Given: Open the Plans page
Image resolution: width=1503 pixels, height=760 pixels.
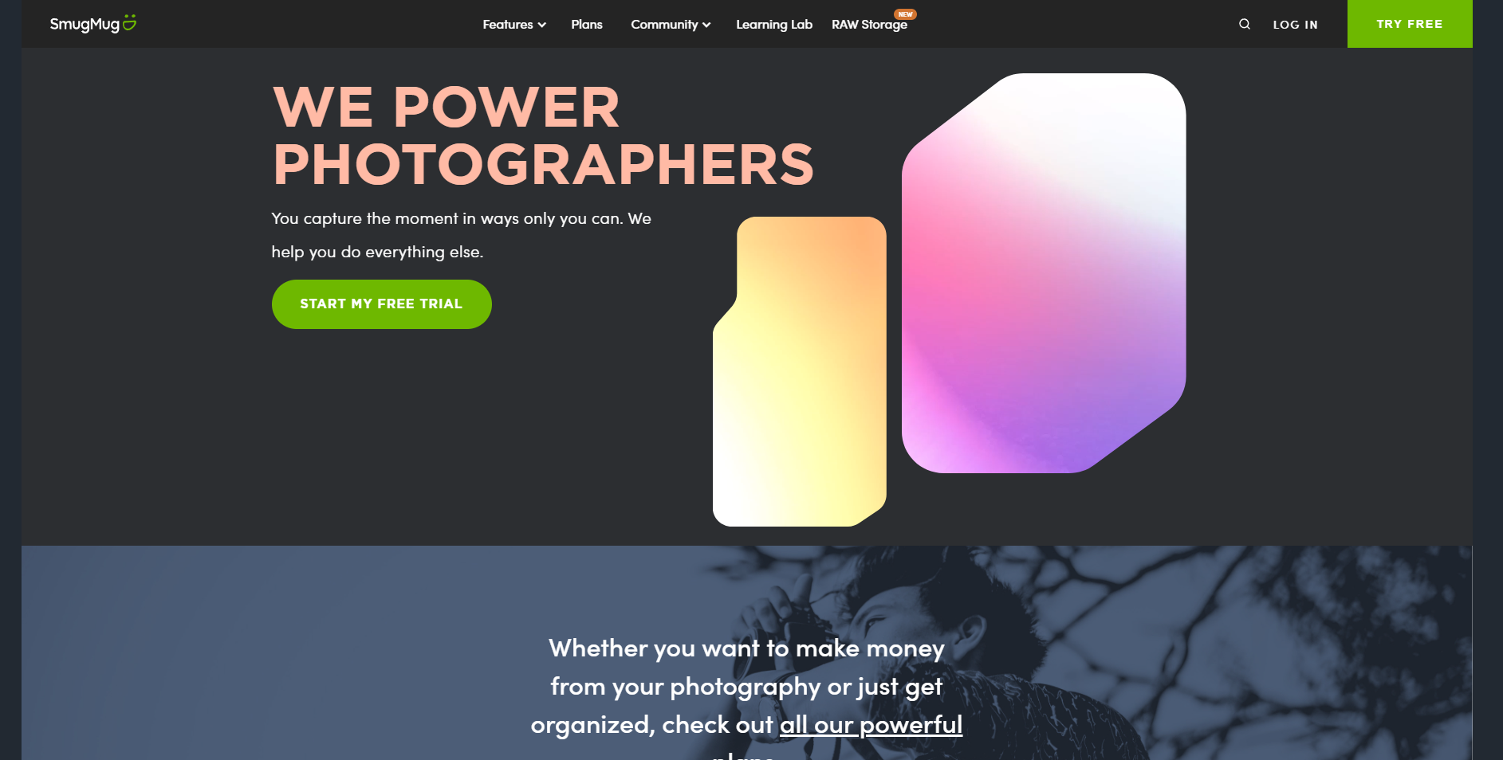Looking at the screenshot, I should click(587, 25).
